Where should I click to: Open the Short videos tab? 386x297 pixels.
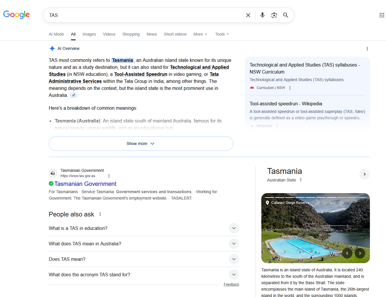pos(175,34)
